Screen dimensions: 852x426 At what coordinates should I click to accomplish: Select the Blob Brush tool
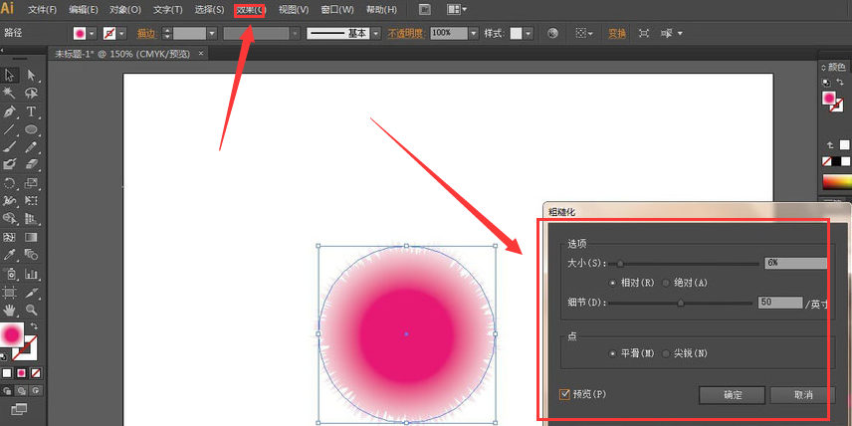9,163
